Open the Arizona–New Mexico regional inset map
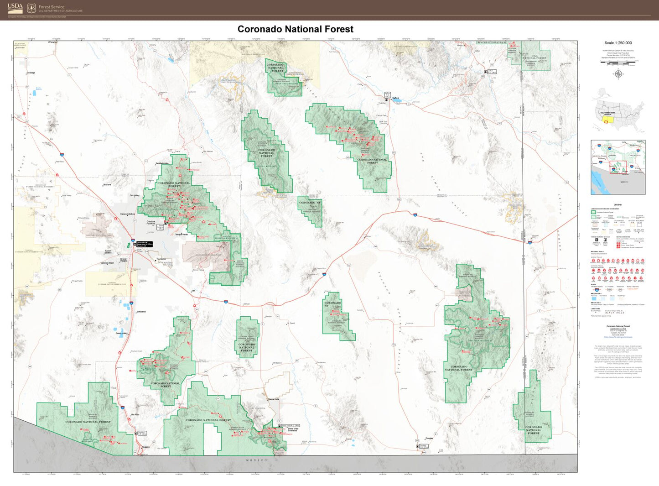The width and height of the screenshot is (659, 486). [x=618, y=167]
